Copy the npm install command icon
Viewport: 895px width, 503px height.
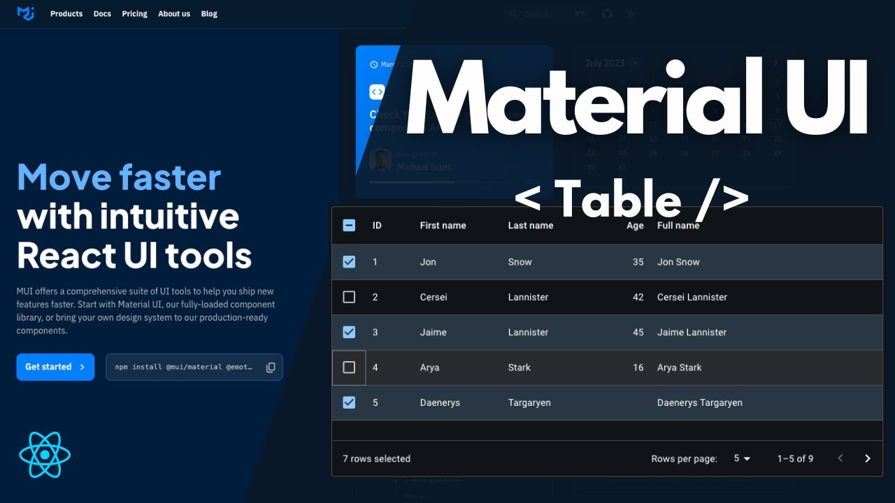[x=271, y=367]
